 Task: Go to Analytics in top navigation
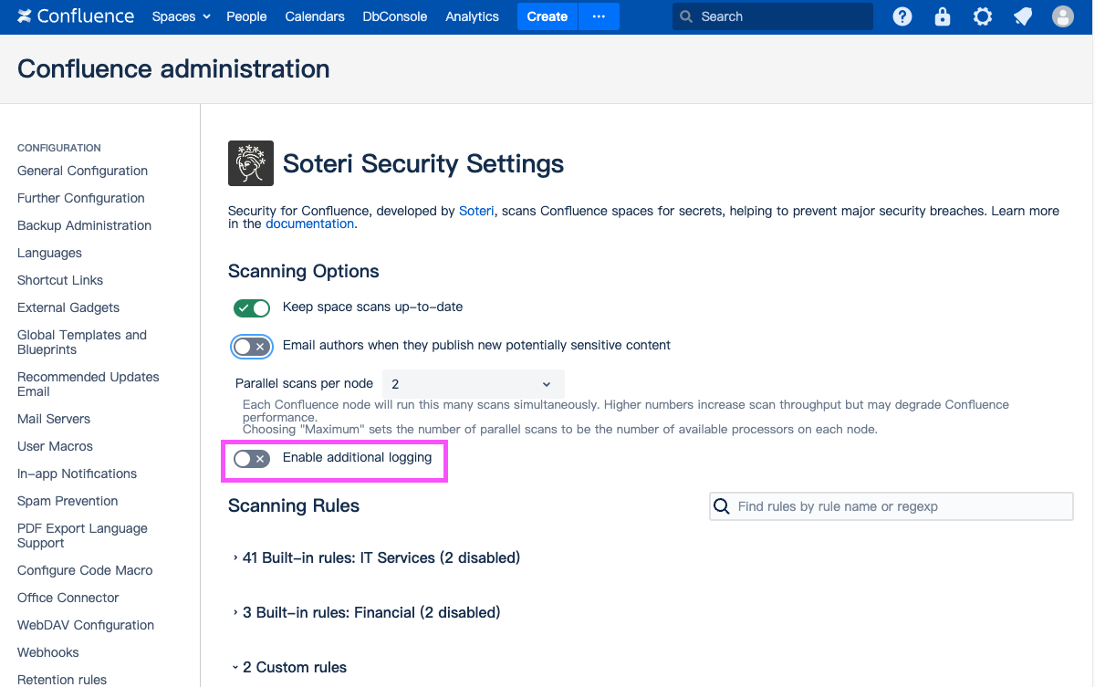tap(472, 16)
